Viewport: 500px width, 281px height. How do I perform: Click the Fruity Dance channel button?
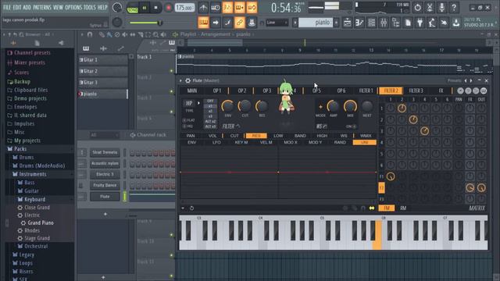point(105,185)
